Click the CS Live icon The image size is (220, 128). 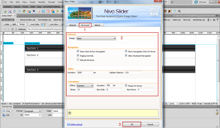196,2
